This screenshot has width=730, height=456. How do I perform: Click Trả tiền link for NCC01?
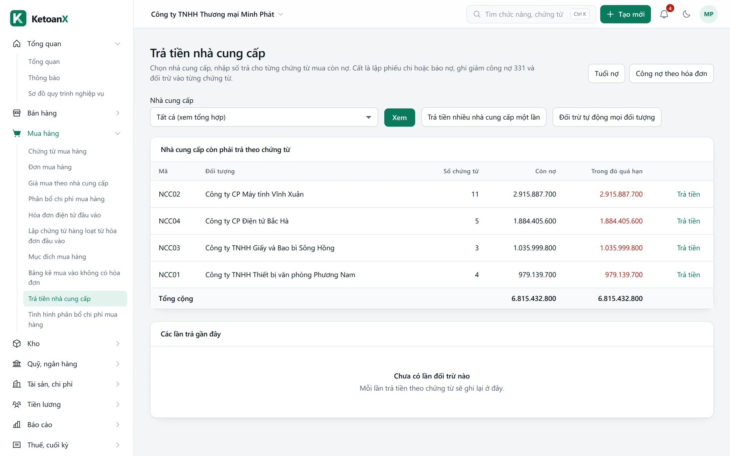688,275
